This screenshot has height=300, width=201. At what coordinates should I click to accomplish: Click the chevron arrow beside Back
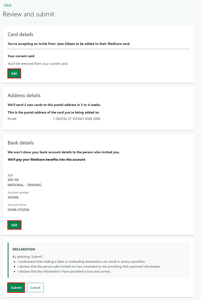pyautogui.click(x=3, y=5)
